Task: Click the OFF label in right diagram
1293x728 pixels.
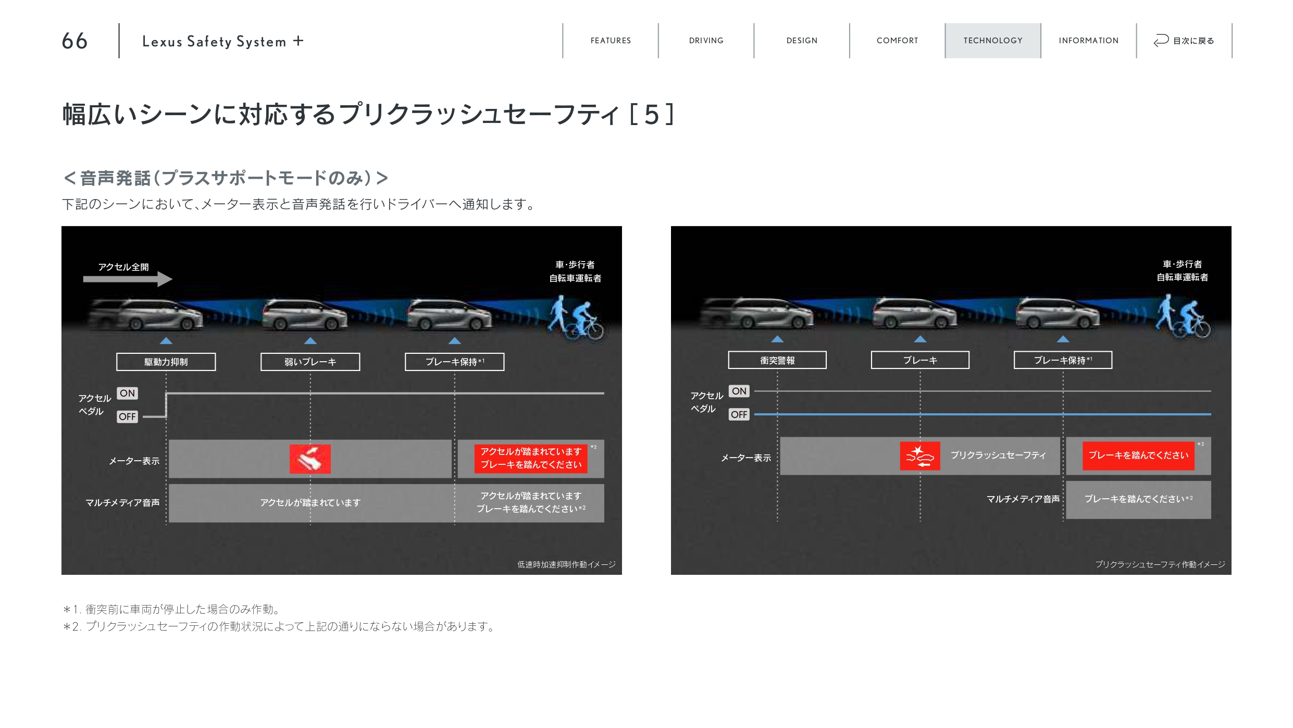Action: point(739,414)
